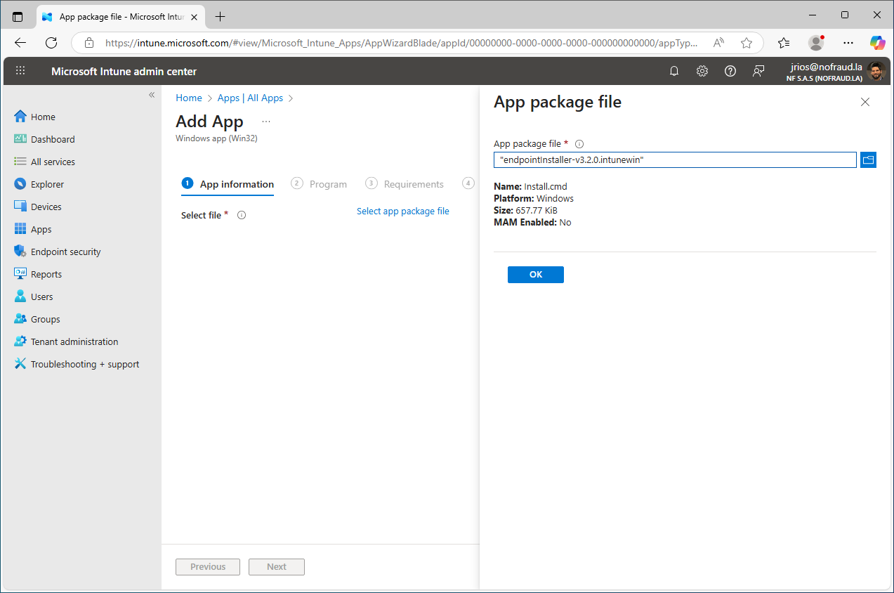Image resolution: width=894 pixels, height=593 pixels.
Task: Open the Help question mark icon
Action: coord(730,71)
